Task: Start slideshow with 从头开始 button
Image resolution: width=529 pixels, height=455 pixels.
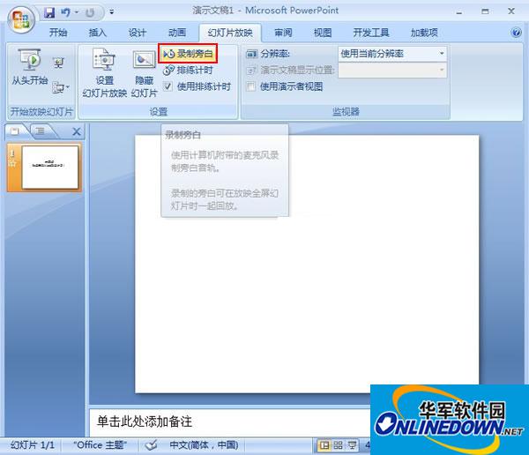Action: click(x=30, y=67)
